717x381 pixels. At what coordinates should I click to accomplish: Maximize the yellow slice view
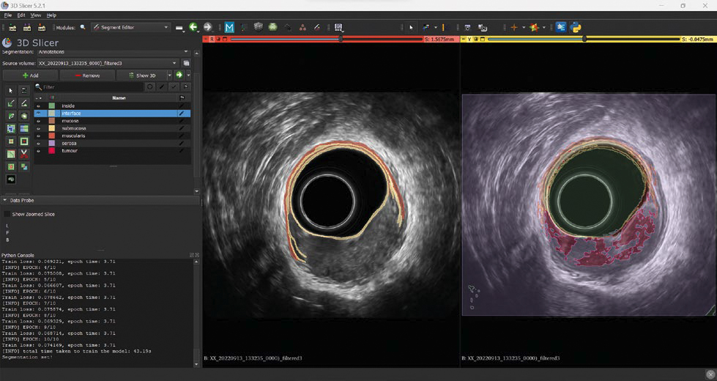click(483, 40)
